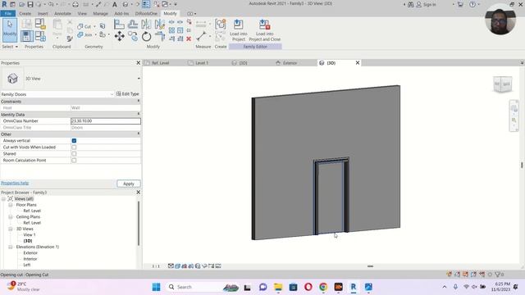Select the Move tool

click(x=119, y=36)
